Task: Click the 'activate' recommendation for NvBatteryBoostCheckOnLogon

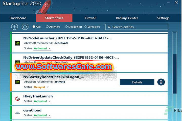Action: (x=60, y=82)
